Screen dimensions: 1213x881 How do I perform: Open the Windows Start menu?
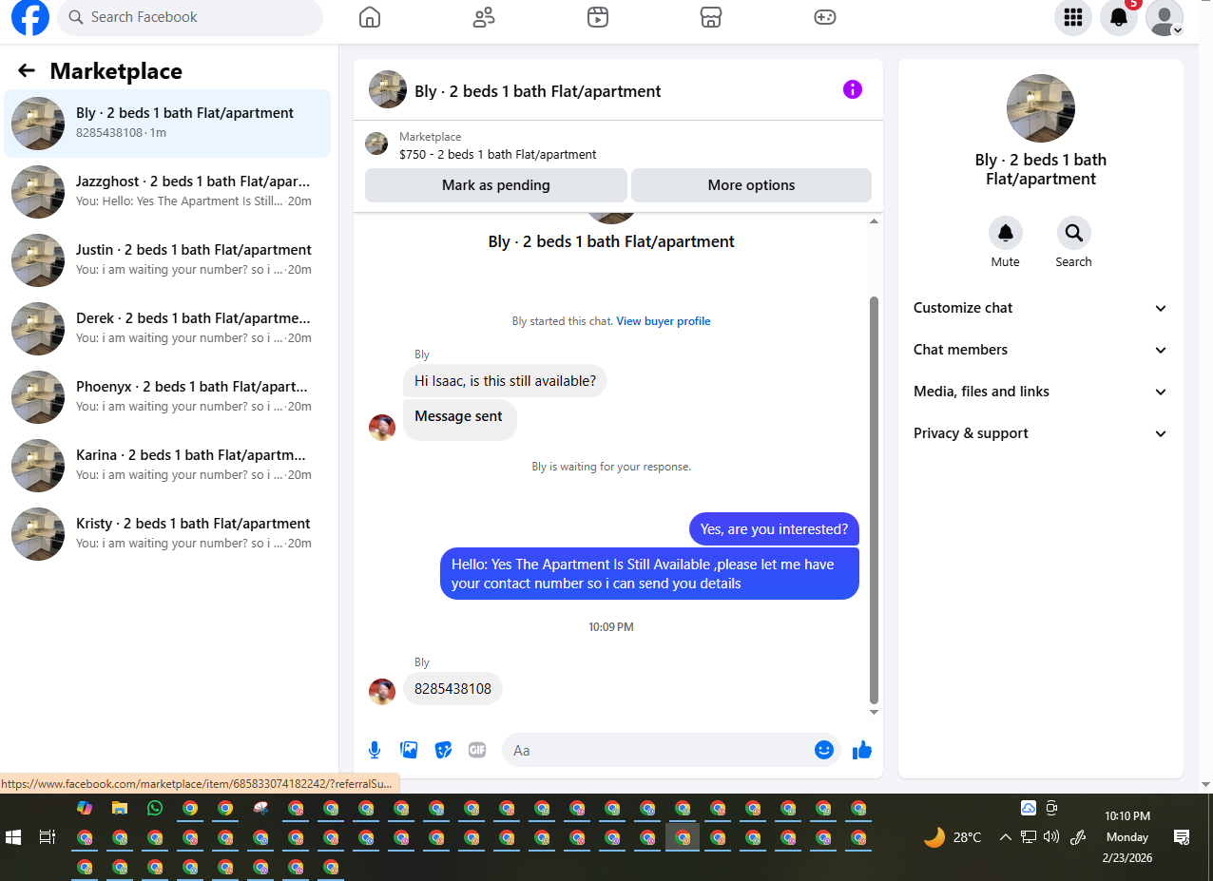(13, 837)
